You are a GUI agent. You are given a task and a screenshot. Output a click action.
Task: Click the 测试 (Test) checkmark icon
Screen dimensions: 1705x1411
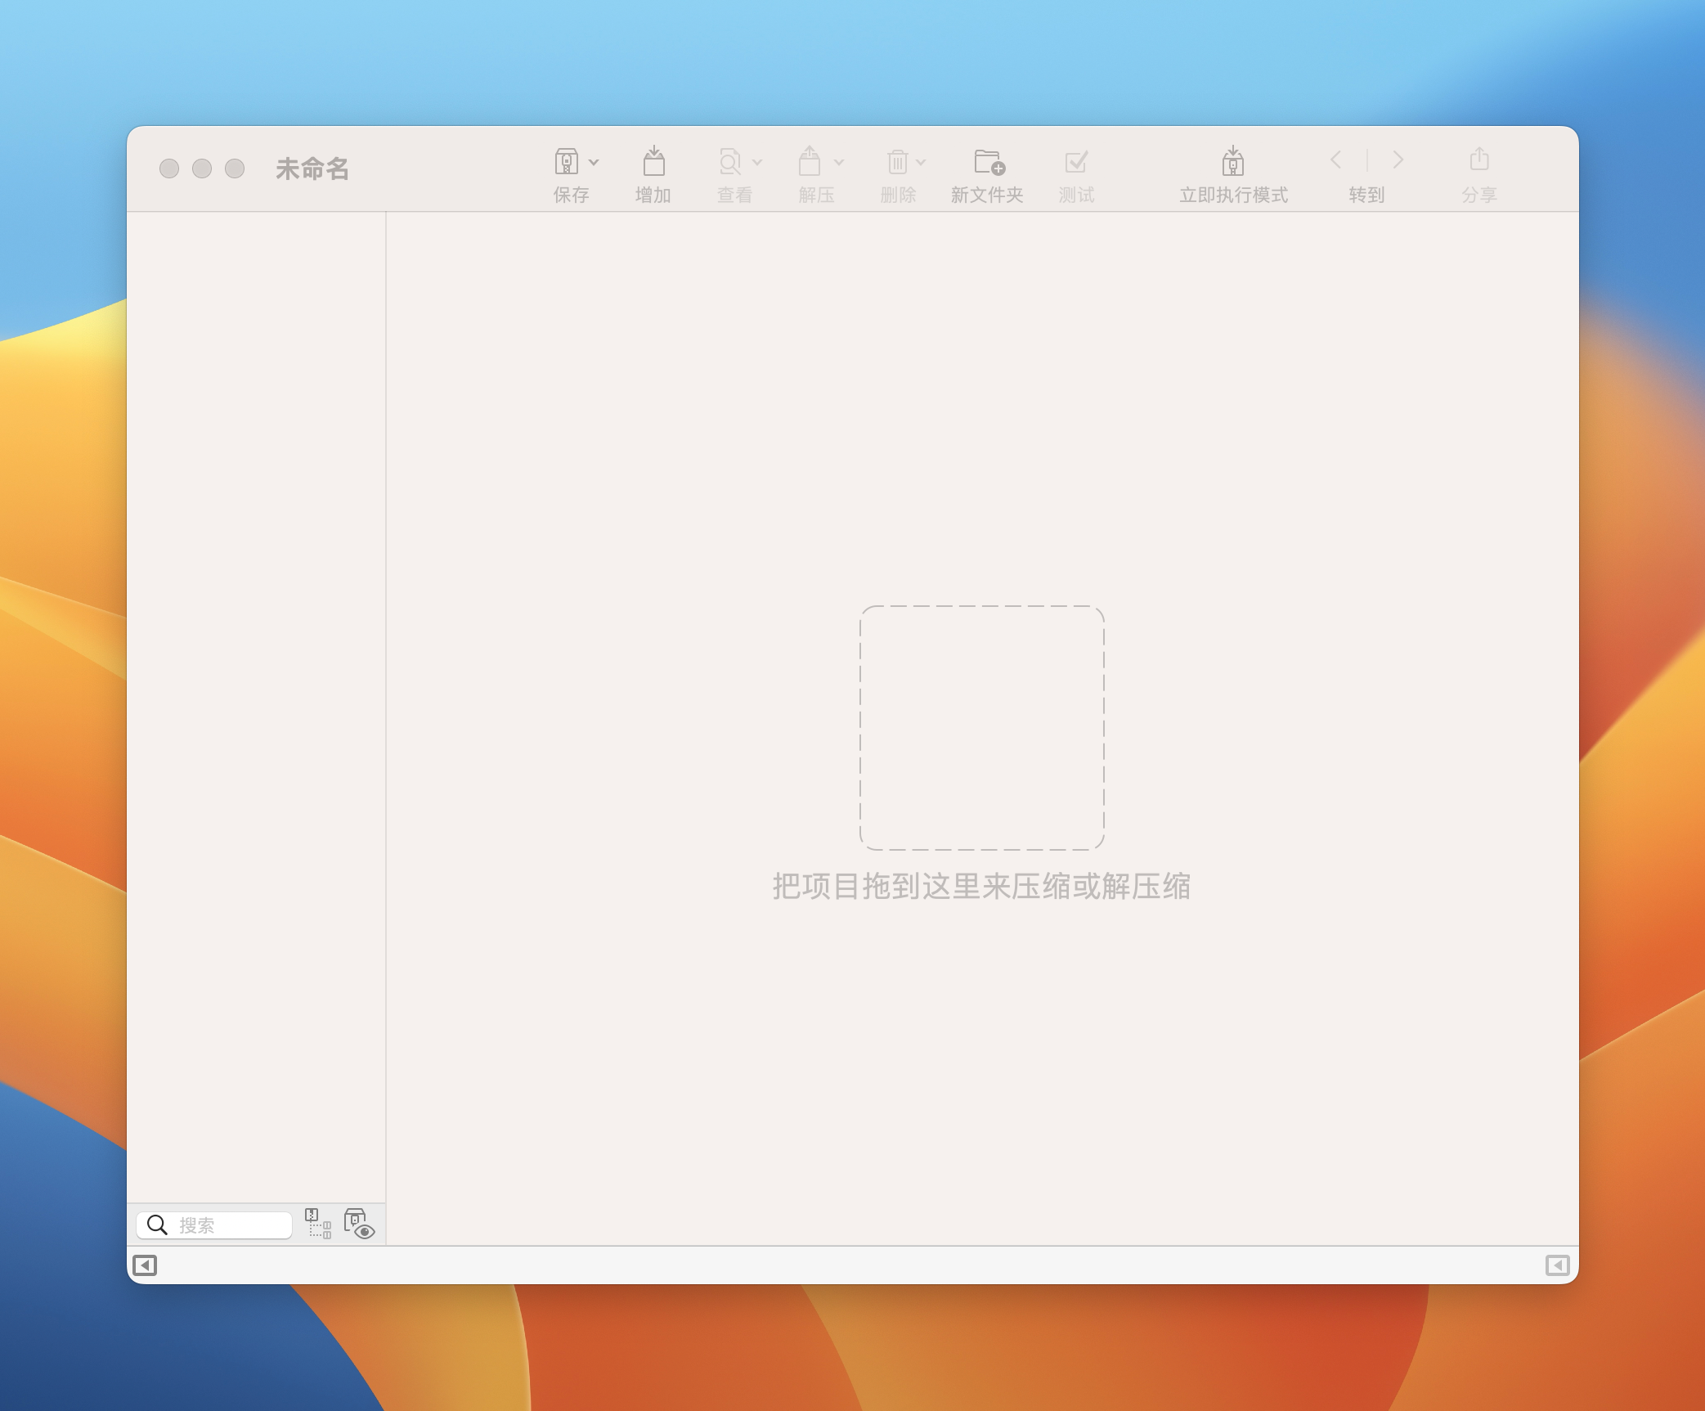point(1077,162)
